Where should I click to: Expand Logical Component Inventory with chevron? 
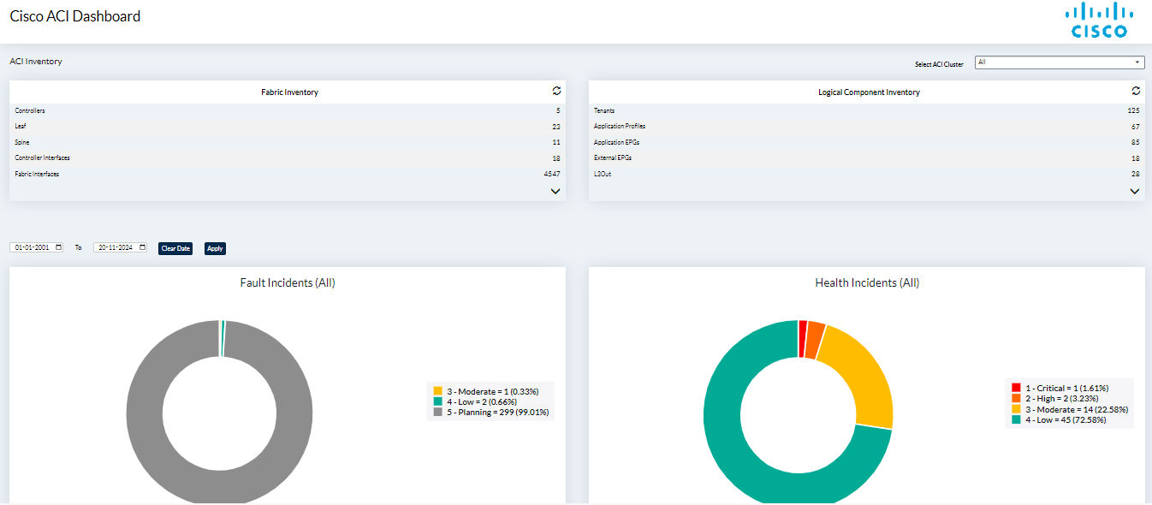(1135, 192)
